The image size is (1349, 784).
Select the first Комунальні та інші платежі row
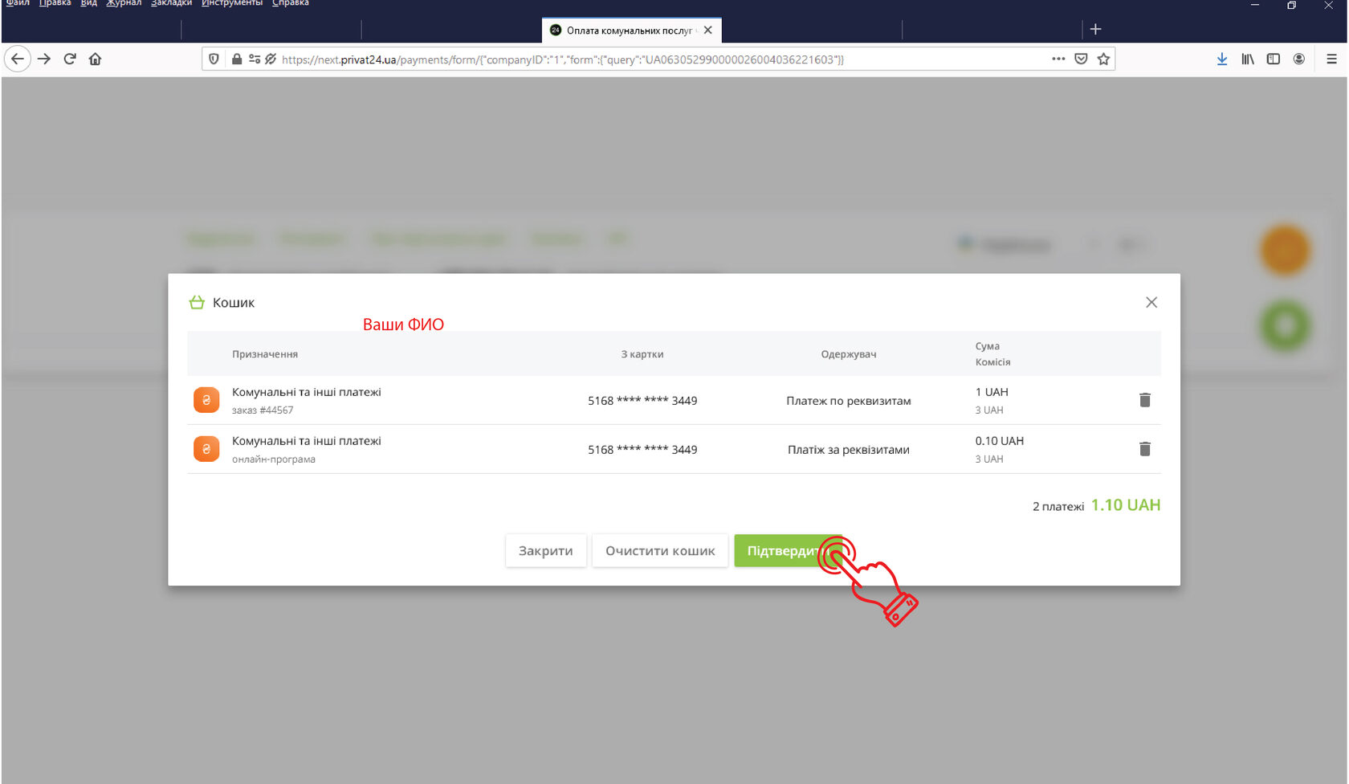306,393
